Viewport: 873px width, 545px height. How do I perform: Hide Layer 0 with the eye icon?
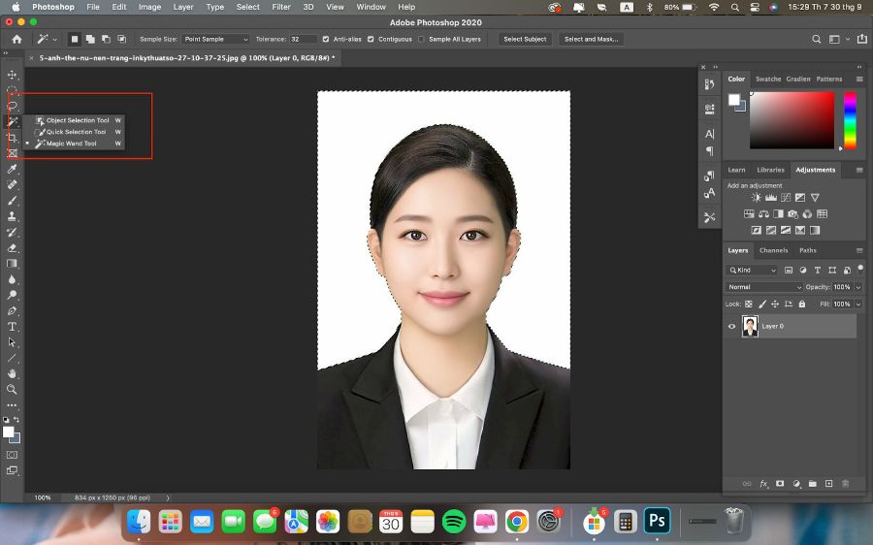click(x=732, y=327)
